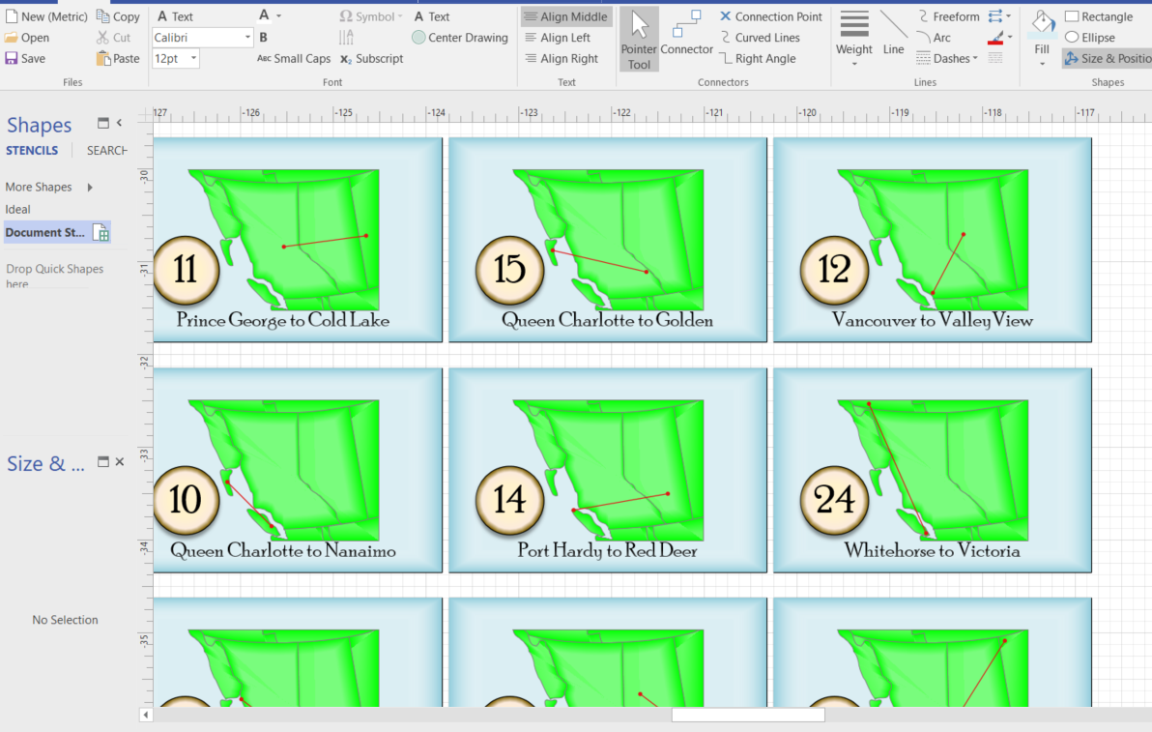Select the Ideal stencil
This screenshot has height=732, width=1152.
coord(17,210)
